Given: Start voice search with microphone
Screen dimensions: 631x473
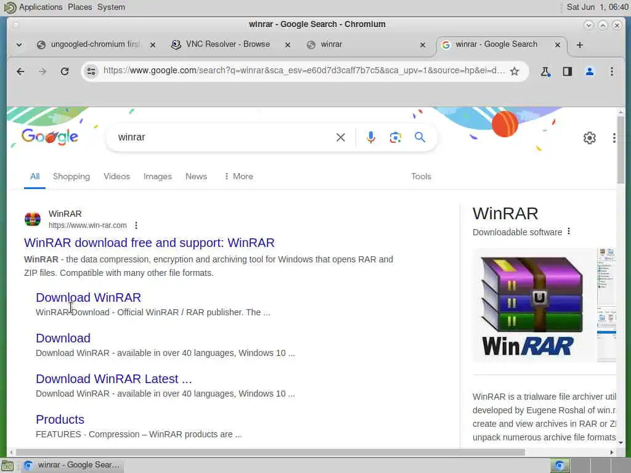Looking at the screenshot, I should [x=370, y=137].
